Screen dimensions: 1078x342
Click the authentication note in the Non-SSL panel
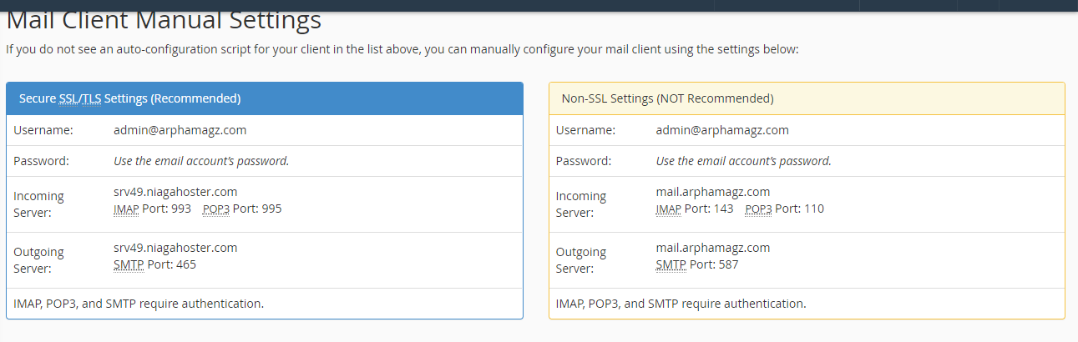[x=681, y=304]
